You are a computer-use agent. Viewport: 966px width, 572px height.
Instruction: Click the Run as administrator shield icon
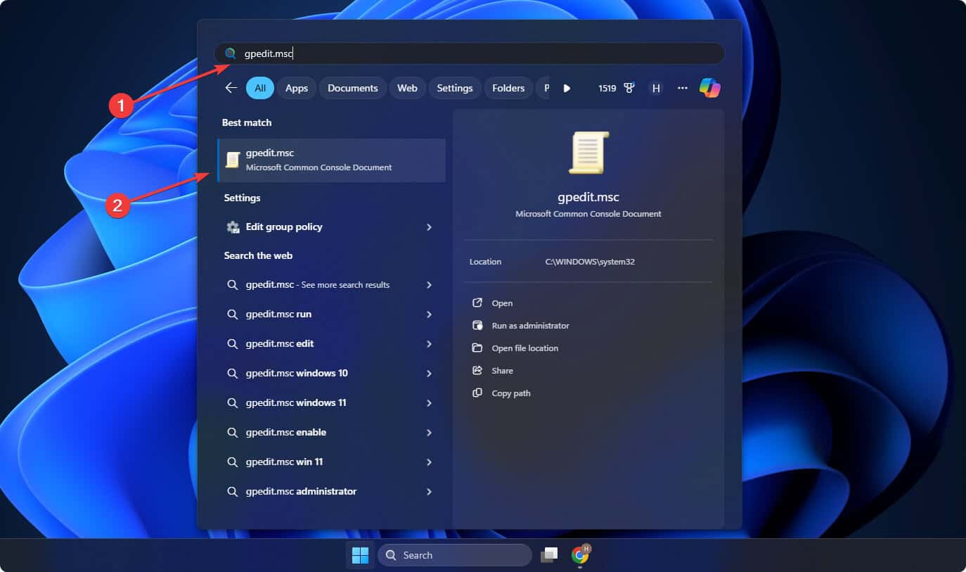tap(477, 325)
